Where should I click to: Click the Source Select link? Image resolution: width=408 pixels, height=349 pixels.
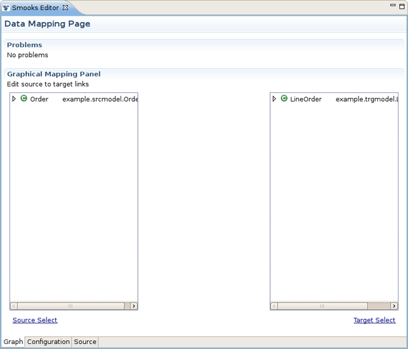[35, 320]
